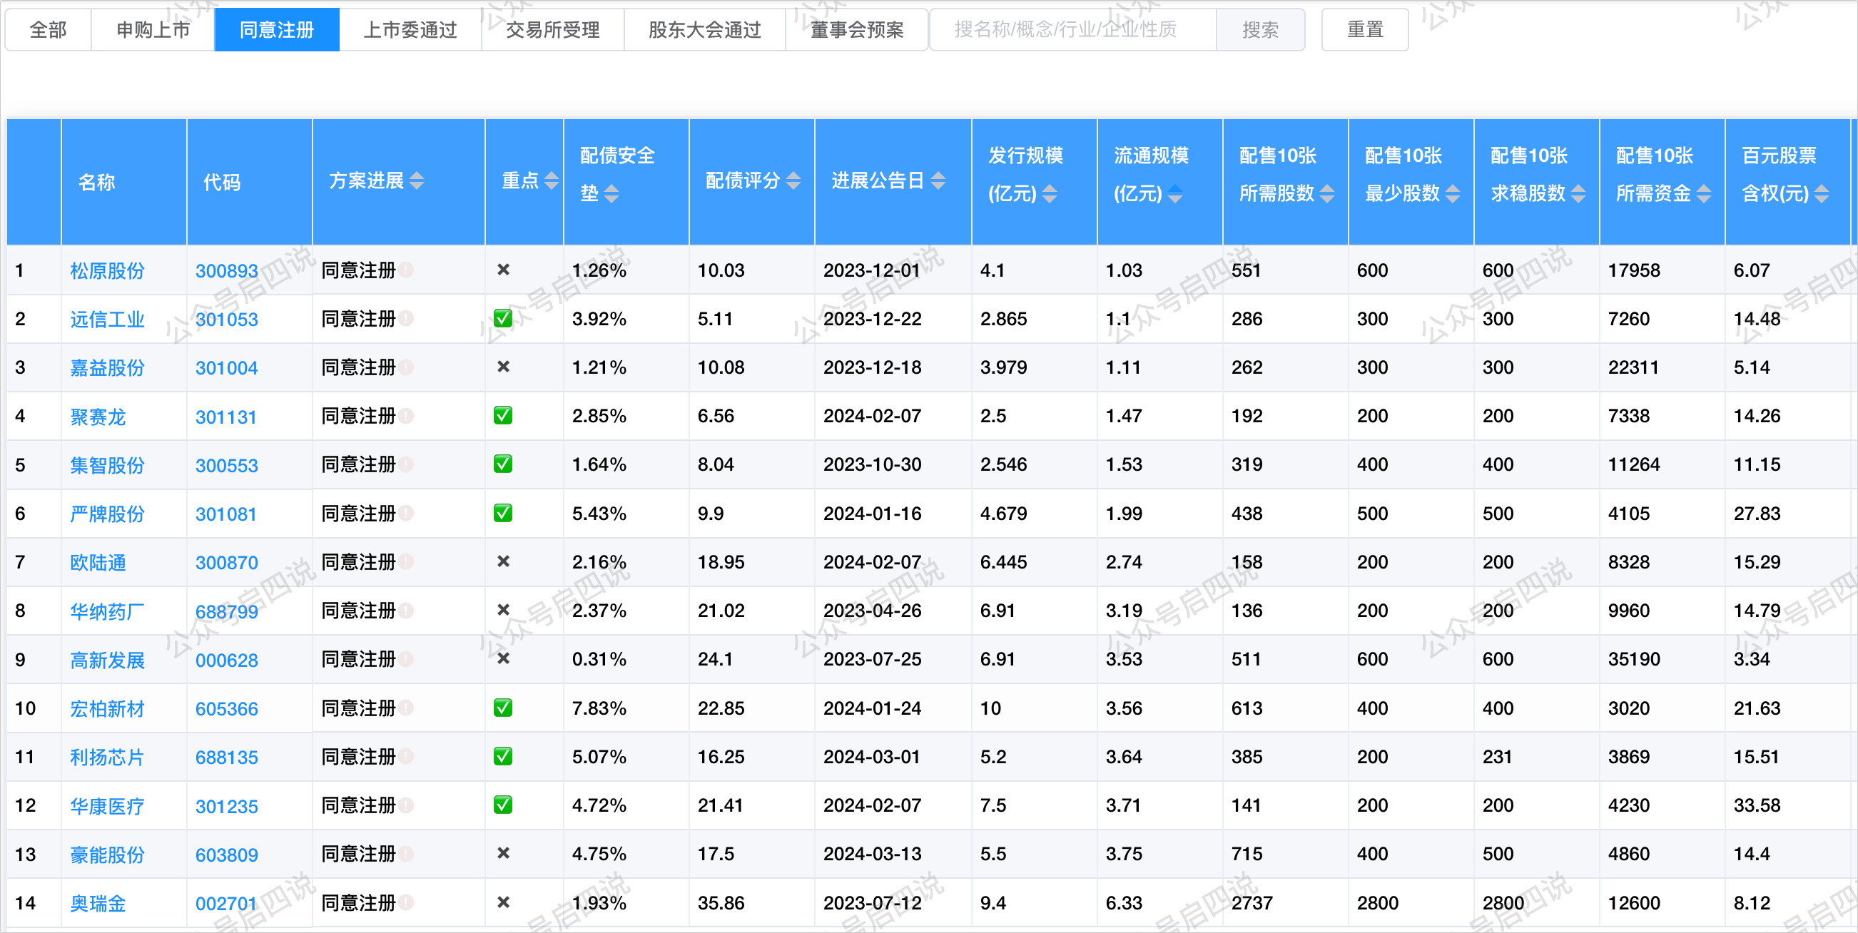Sort by 流通规模 column arrows
Viewport: 1858px width, 933px height.
tap(1175, 193)
